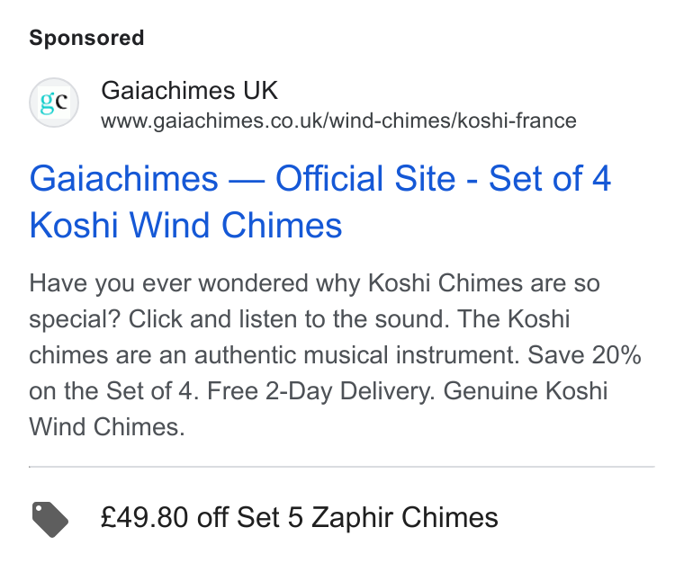Open the Gaiachimes — Official Site headline
Image resolution: width=684 pixels, height=572 pixels.
[320, 201]
